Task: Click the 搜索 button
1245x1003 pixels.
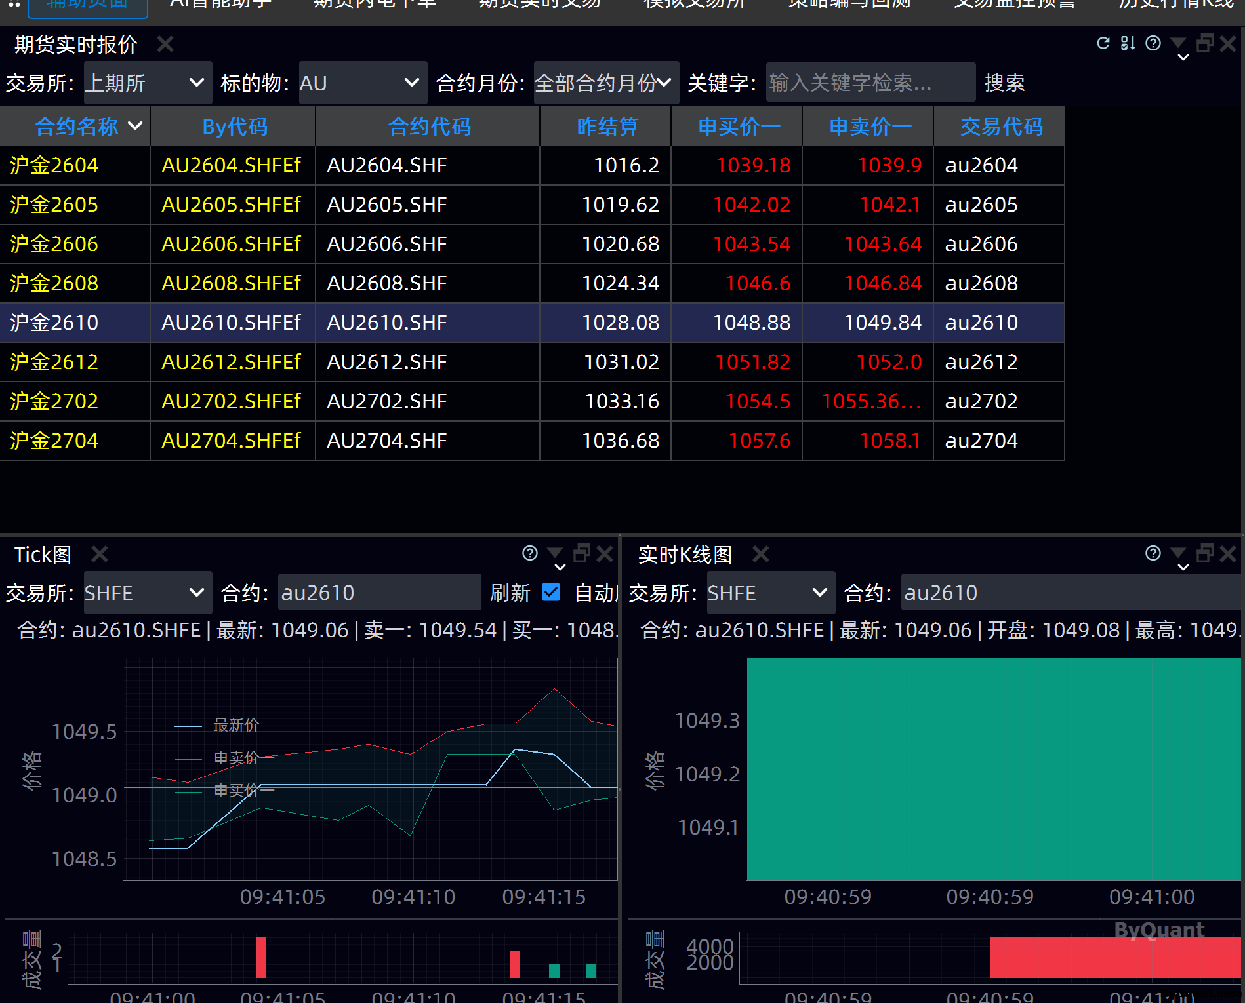Action: [x=1004, y=83]
